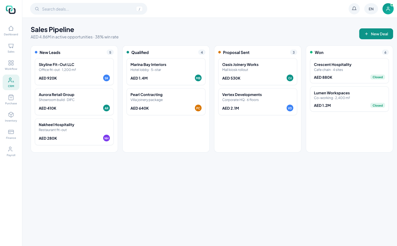Image resolution: width=397 pixels, height=246 pixels.
Task: Click the NH avatar on Nakheel deal
Action: 106,138
